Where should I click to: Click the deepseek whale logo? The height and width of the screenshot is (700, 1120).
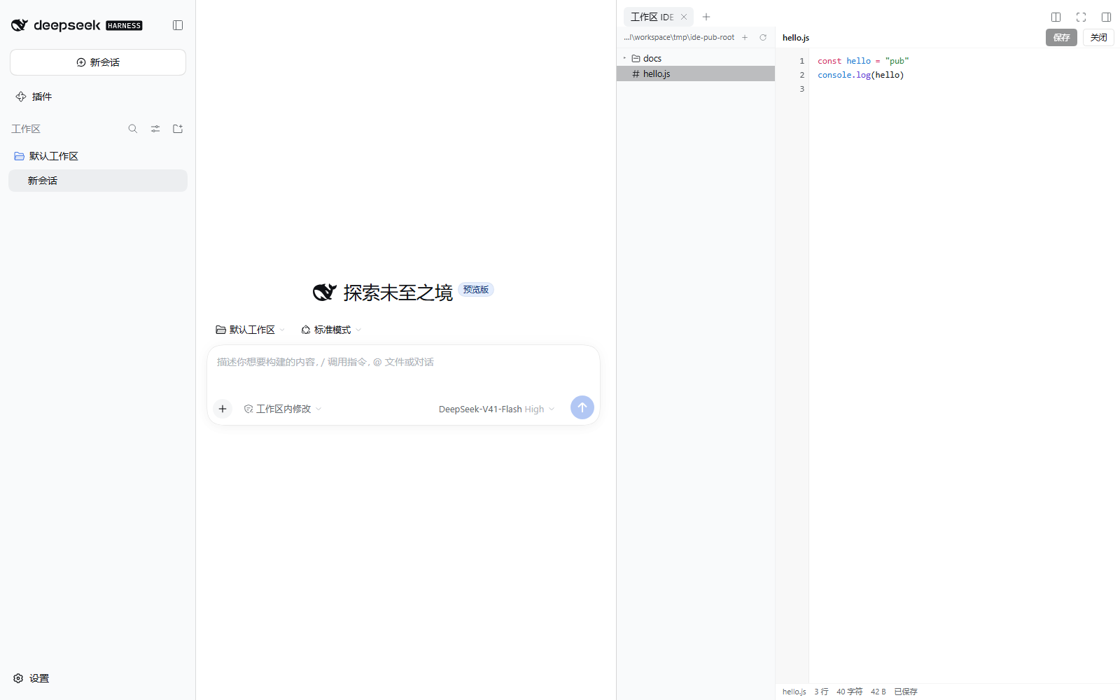coord(20,25)
